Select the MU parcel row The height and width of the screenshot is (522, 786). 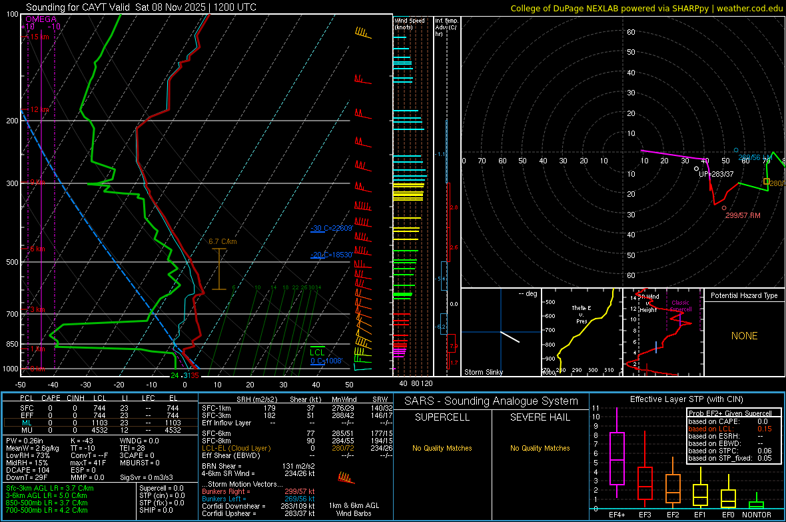(x=101, y=430)
